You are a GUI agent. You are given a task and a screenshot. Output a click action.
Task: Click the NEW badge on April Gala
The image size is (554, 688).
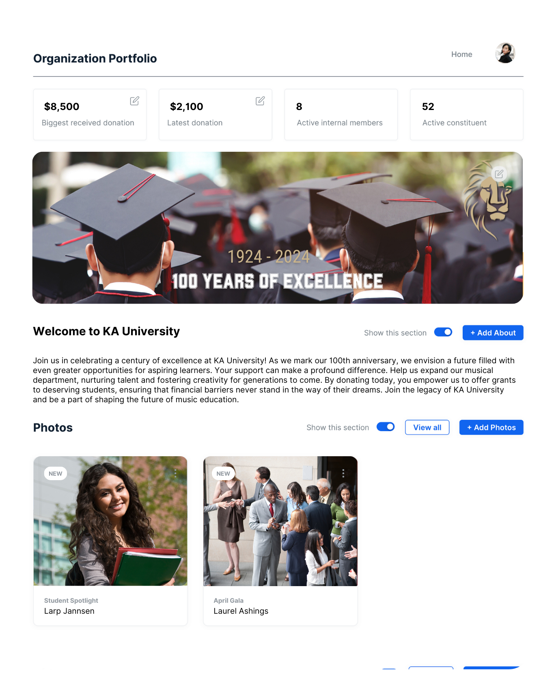tap(223, 474)
